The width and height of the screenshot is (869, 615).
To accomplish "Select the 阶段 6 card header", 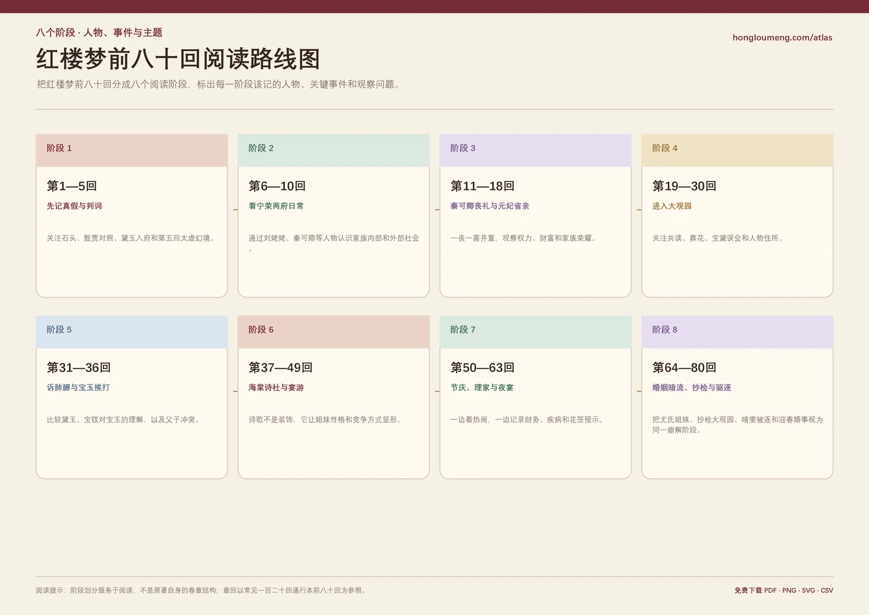I will pos(333,331).
